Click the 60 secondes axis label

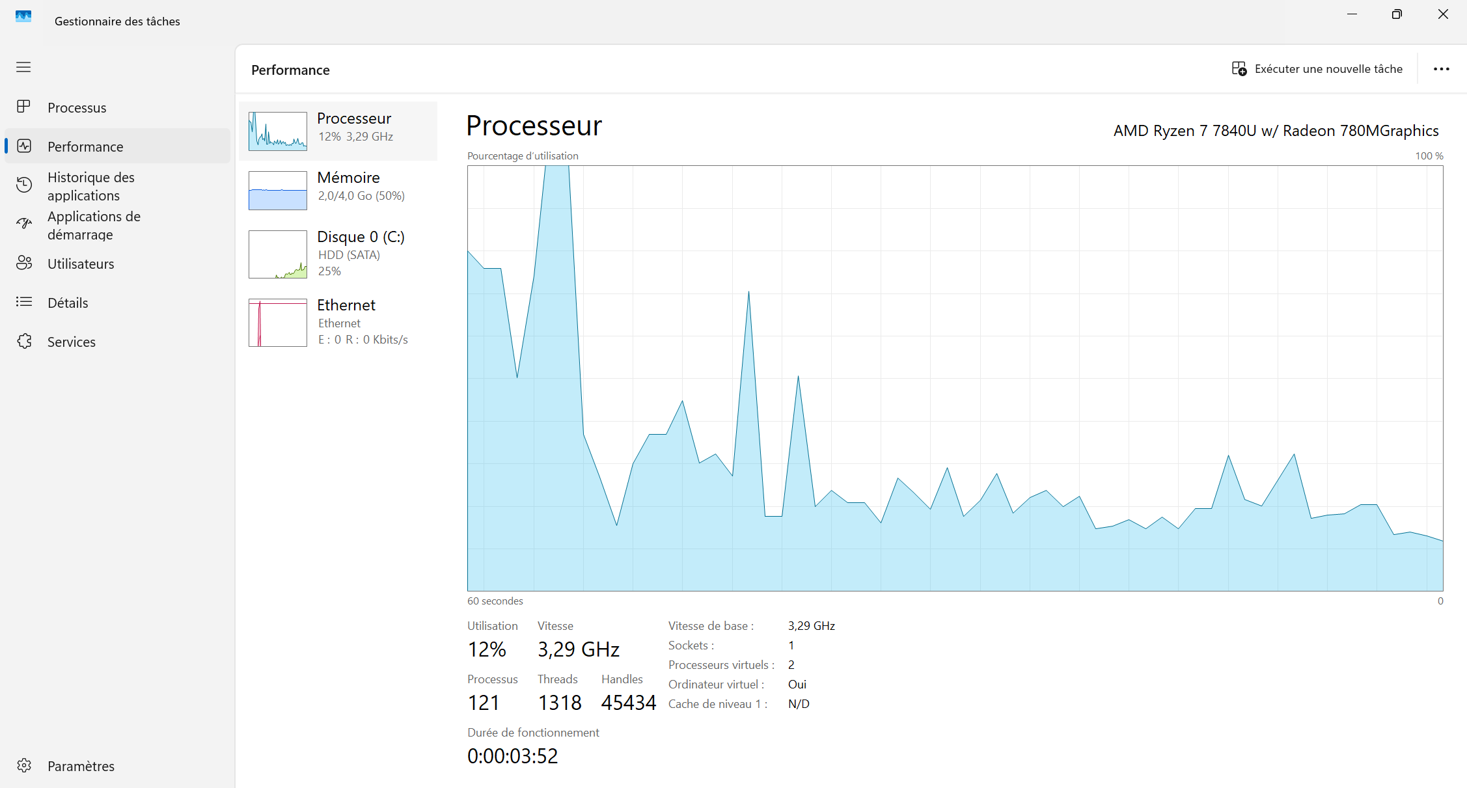click(x=495, y=601)
